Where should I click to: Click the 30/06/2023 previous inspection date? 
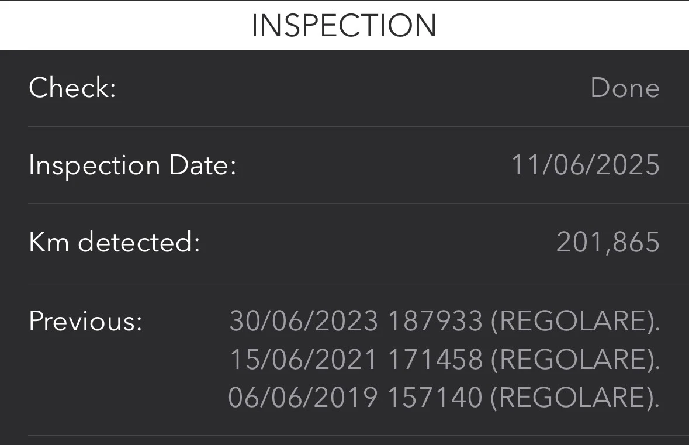303,321
